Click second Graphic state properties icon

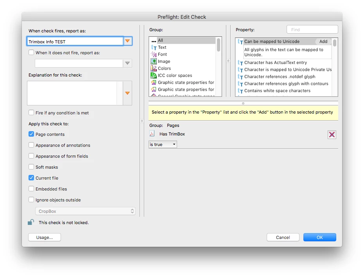(153, 89)
